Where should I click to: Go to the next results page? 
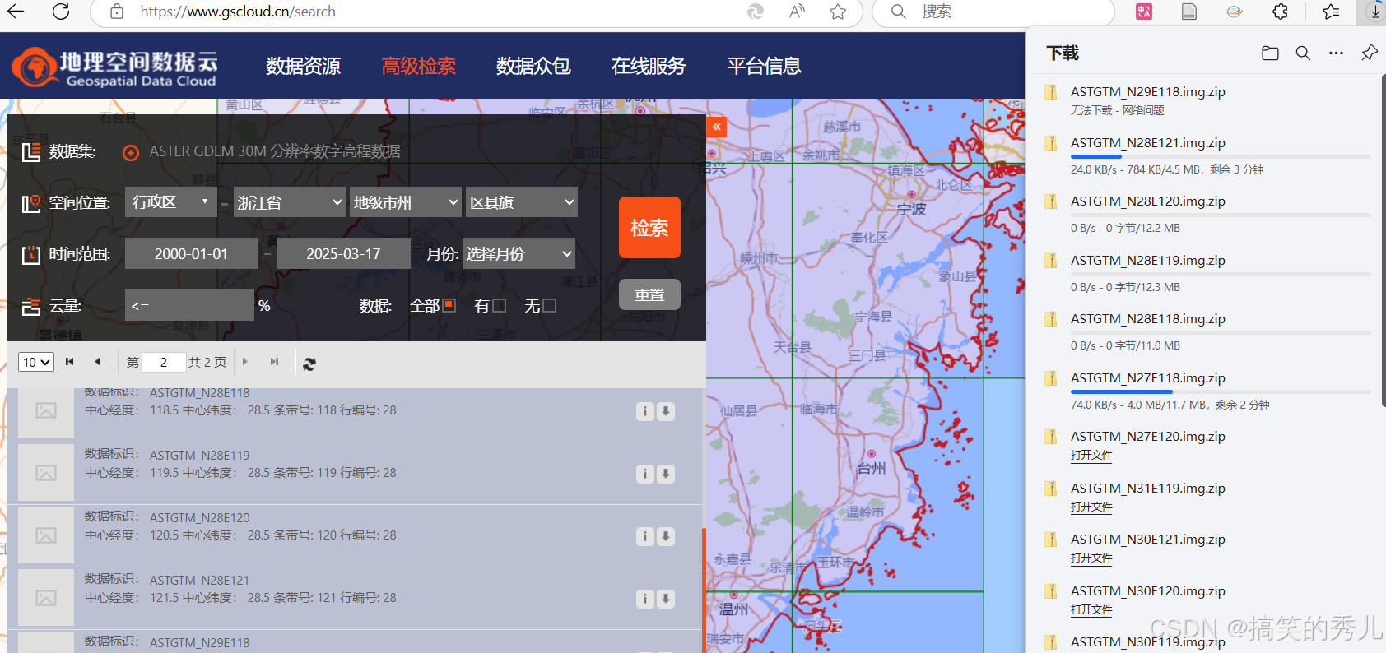(245, 362)
